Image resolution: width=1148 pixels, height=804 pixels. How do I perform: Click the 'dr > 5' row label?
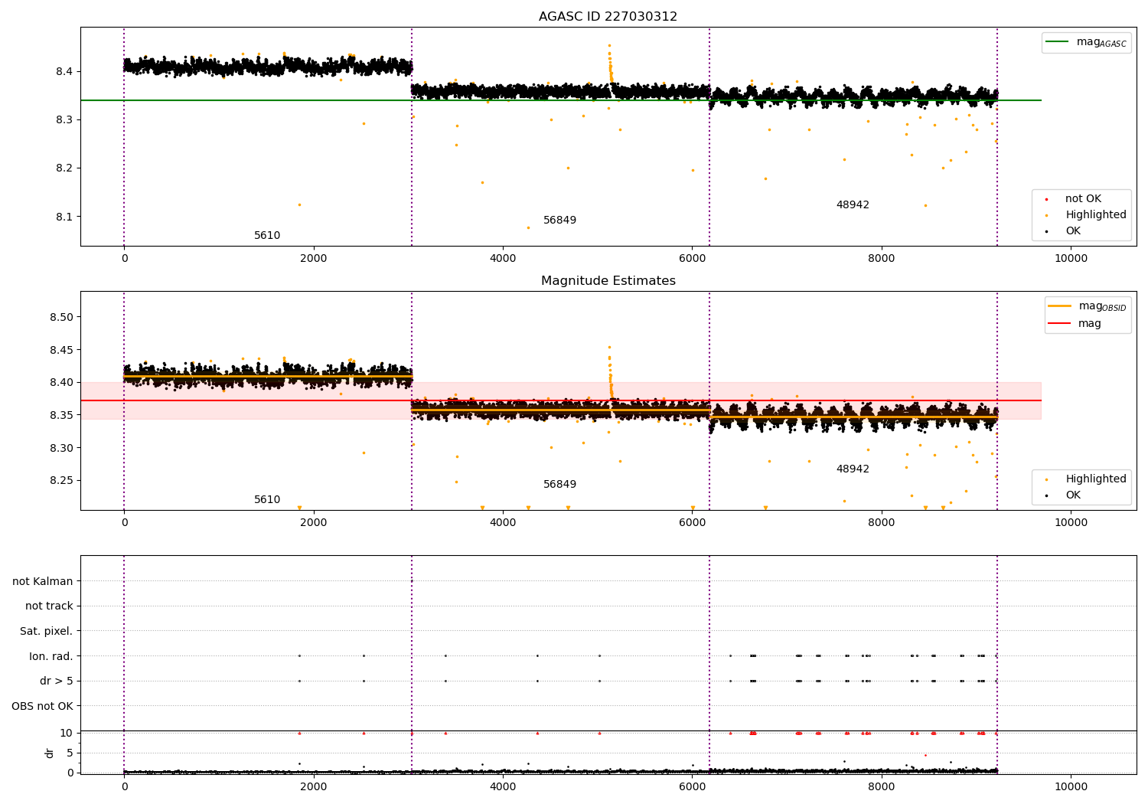pos(57,681)
